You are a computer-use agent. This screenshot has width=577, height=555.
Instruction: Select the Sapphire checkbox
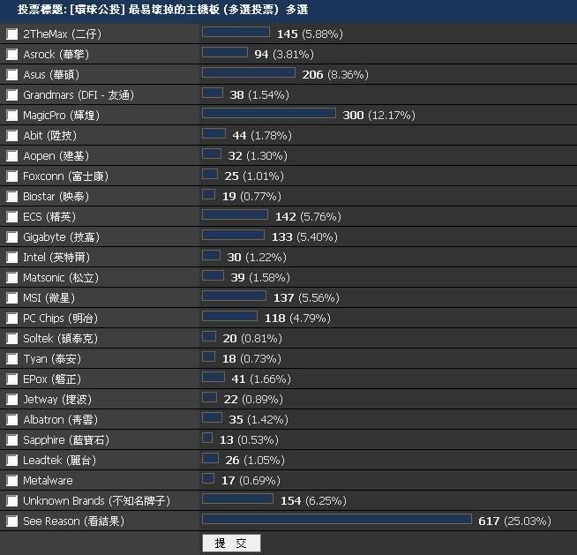(x=11, y=440)
